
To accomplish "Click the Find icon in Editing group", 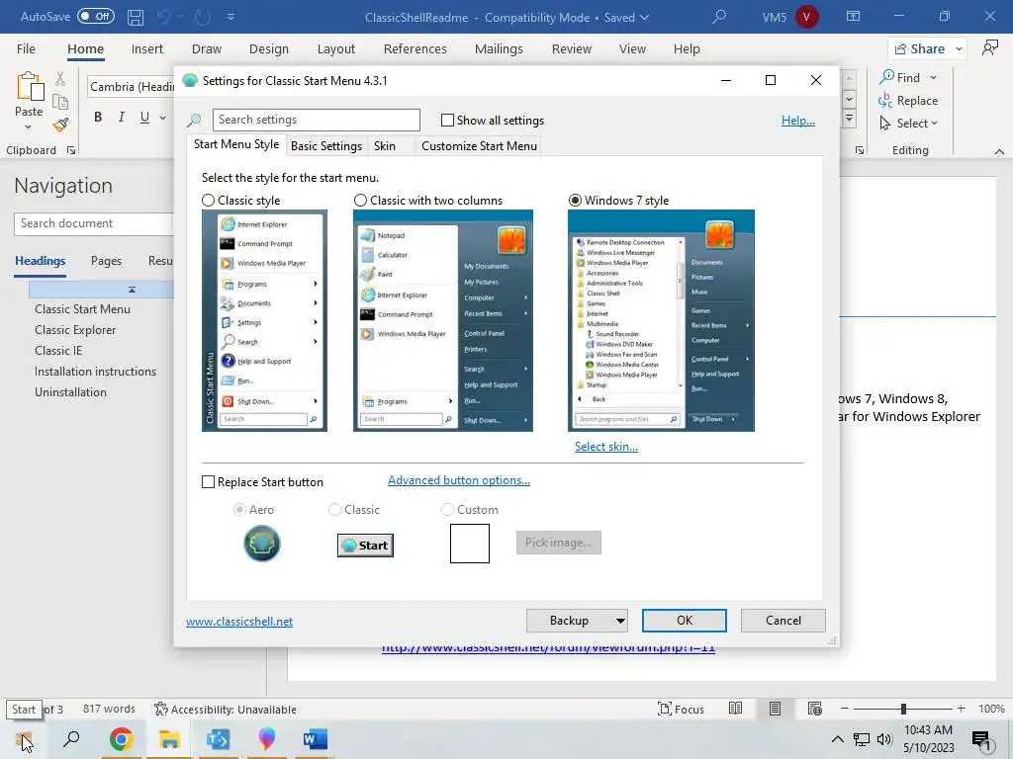I will [x=900, y=77].
